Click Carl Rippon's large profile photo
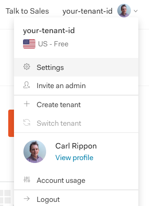The image size is (149, 206). click(x=35, y=152)
